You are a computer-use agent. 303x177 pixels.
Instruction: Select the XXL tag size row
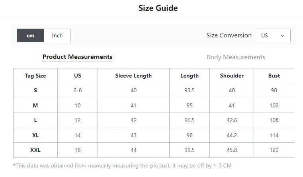[154, 150]
